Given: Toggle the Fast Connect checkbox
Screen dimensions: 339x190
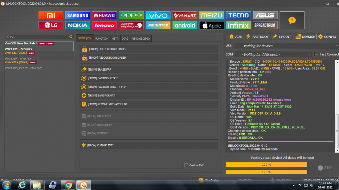Looking at the screenshot, I should click(316, 54).
